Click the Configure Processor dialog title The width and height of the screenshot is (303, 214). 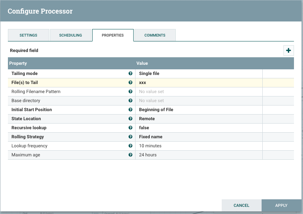coord(40,11)
